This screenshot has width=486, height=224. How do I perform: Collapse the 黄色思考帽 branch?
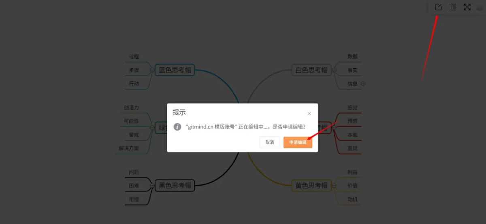(335, 186)
